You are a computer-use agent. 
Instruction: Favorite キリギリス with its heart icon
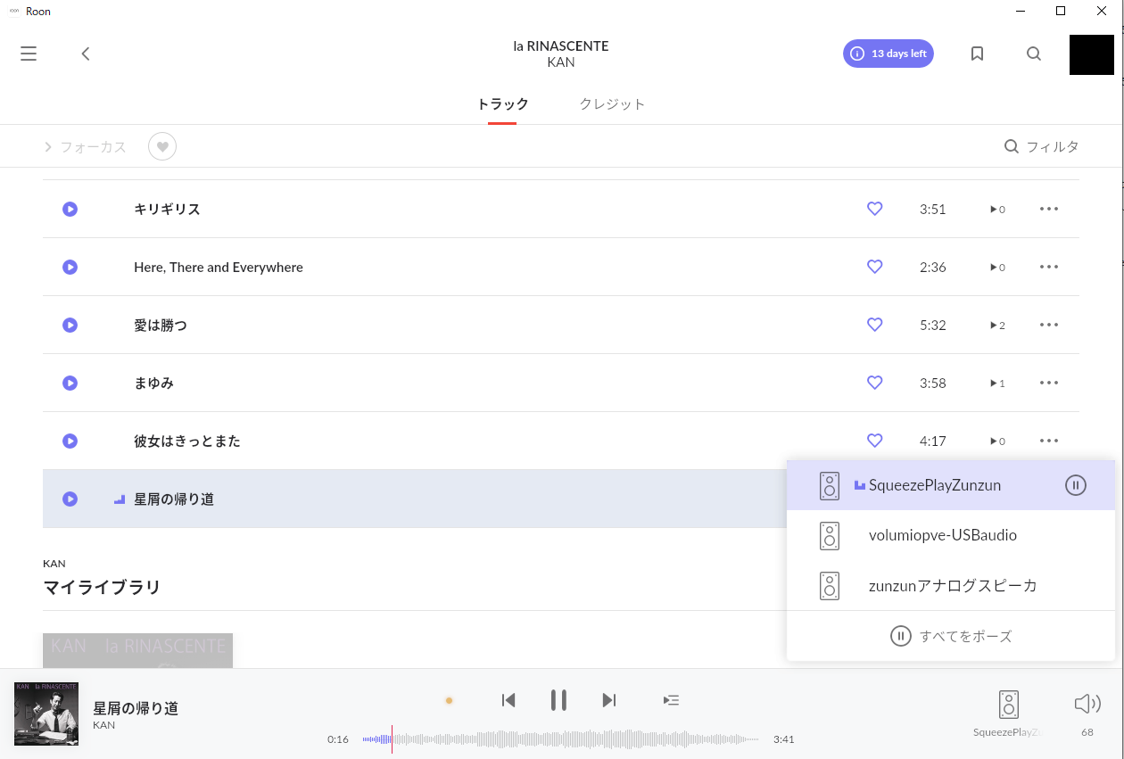(x=875, y=209)
